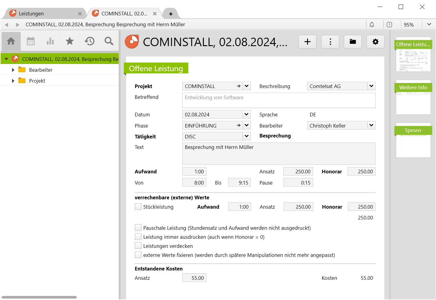Open the Projekt COMINSTALL dropdown arrow

tap(247, 86)
